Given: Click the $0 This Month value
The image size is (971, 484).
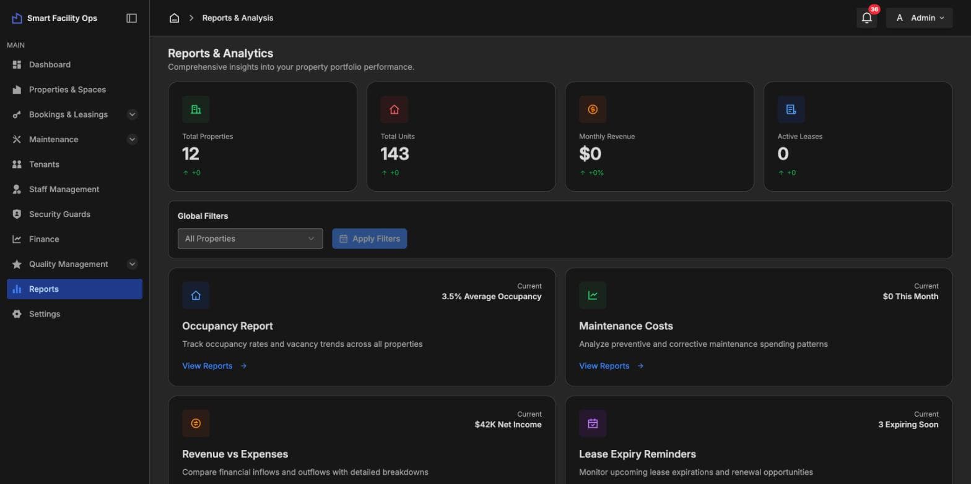Looking at the screenshot, I should click(911, 297).
